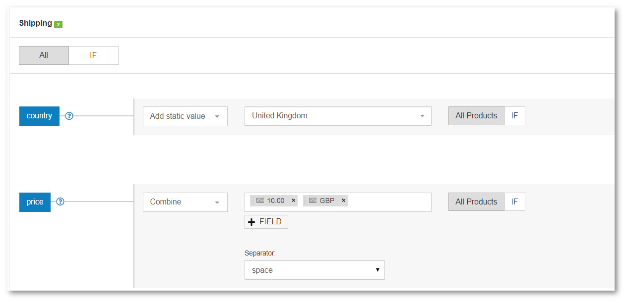Remove the GBP value with its x icon
Screen dimensions: 627x303
pos(343,200)
